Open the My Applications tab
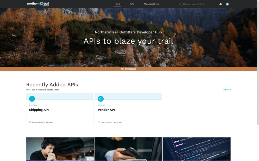This screenshot has height=161, width=259. coord(151,4)
